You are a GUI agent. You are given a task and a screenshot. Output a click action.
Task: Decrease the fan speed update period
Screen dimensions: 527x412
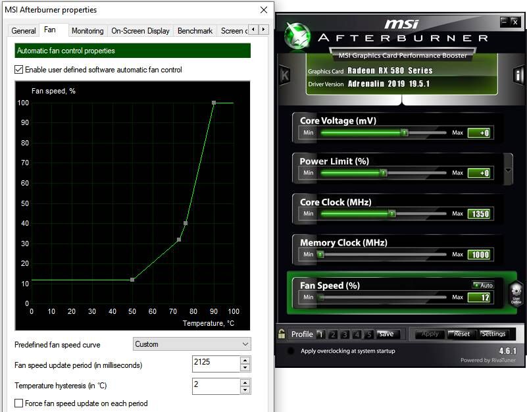pyautogui.click(x=245, y=368)
